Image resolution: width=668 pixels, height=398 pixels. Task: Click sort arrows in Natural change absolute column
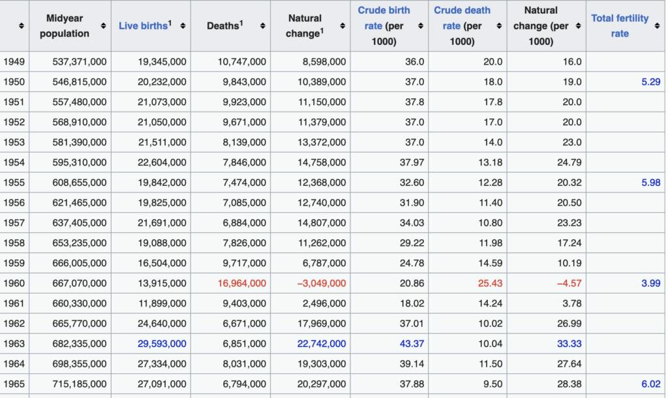(x=342, y=26)
